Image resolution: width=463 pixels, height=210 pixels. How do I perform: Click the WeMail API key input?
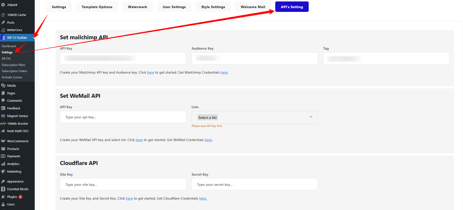pyautogui.click(x=123, y=117)
